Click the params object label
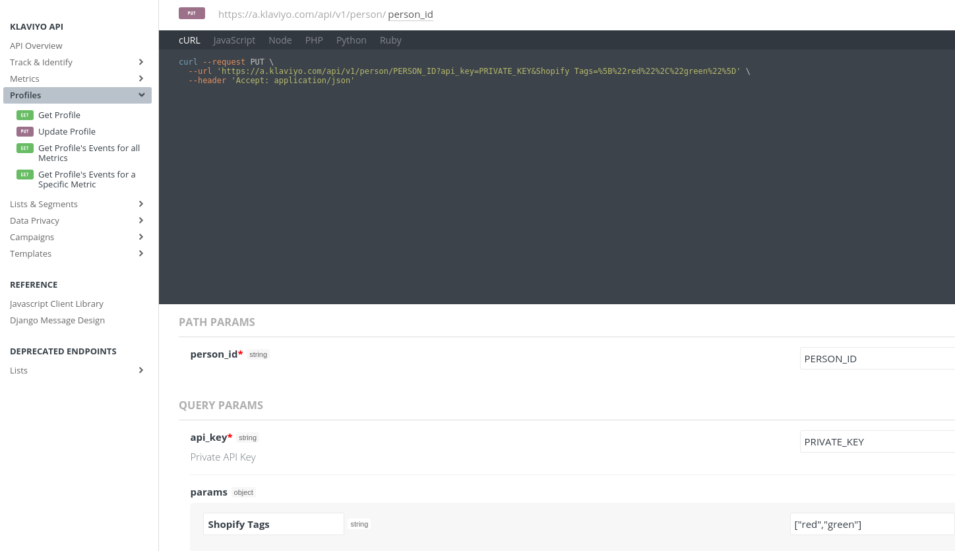The width and height of the screenshot is (955, 551). (209, 492)
